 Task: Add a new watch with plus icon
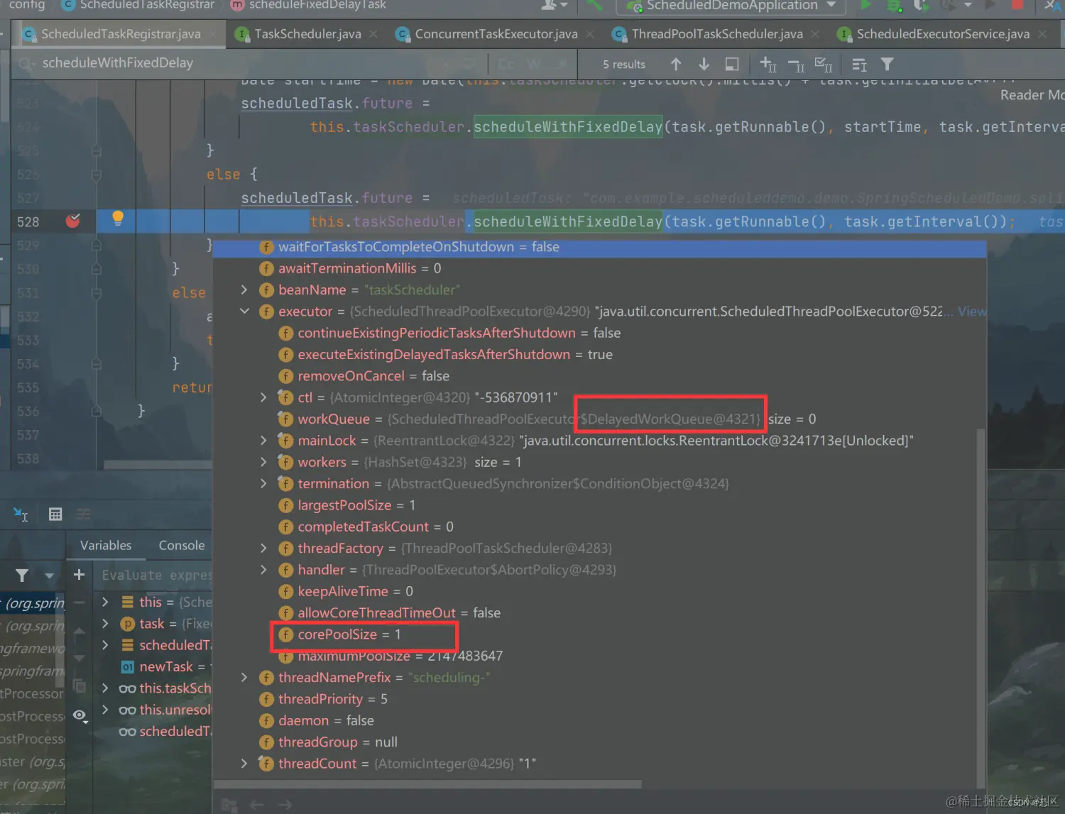click(x=79, y=575)
